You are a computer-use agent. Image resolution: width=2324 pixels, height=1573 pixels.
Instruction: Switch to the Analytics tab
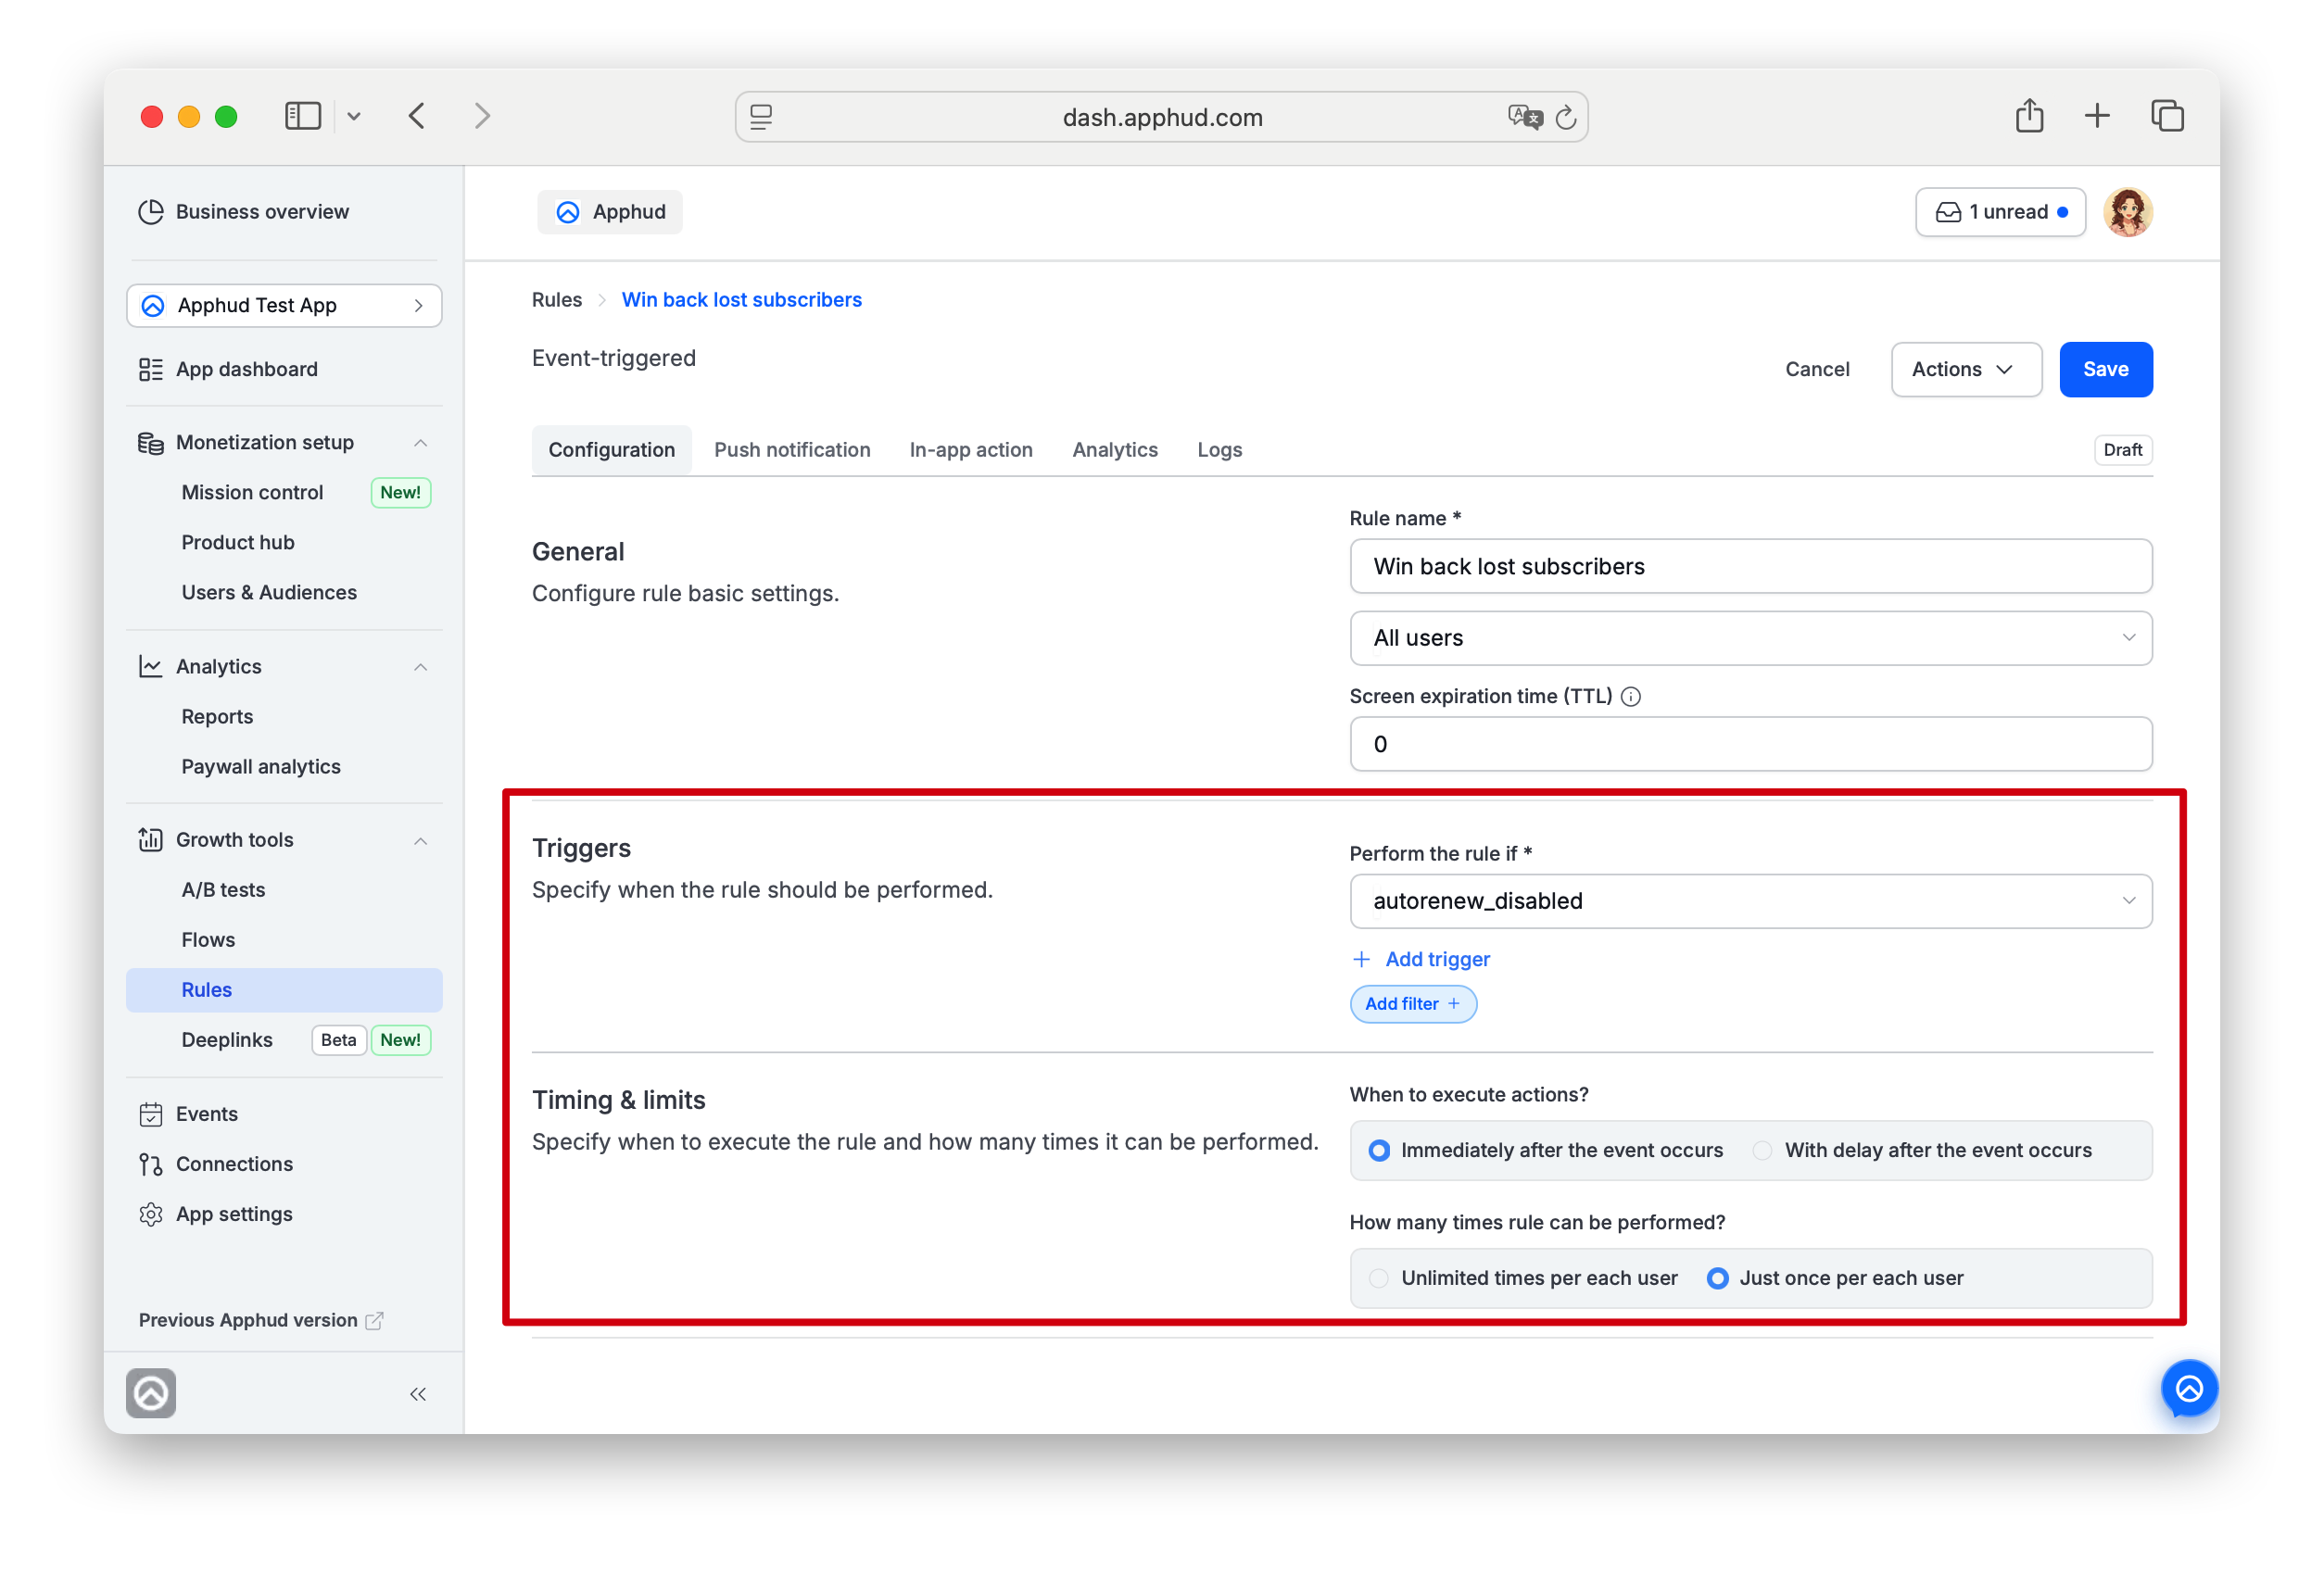[x=1115, y=450]
